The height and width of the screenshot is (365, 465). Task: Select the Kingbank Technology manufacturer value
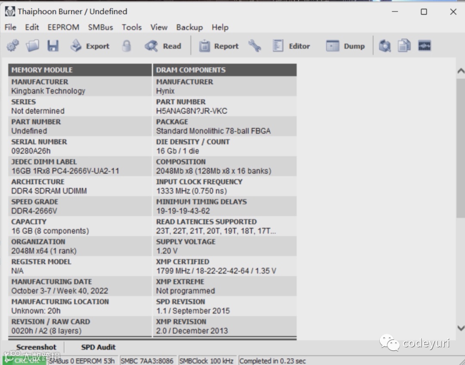pos(48,91)
